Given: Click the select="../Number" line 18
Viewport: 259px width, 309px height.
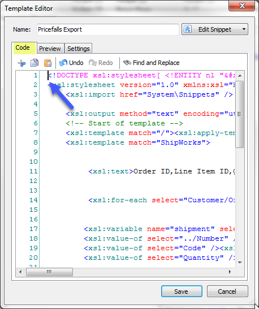Looking at the screenshot, I should click(159, 238).
